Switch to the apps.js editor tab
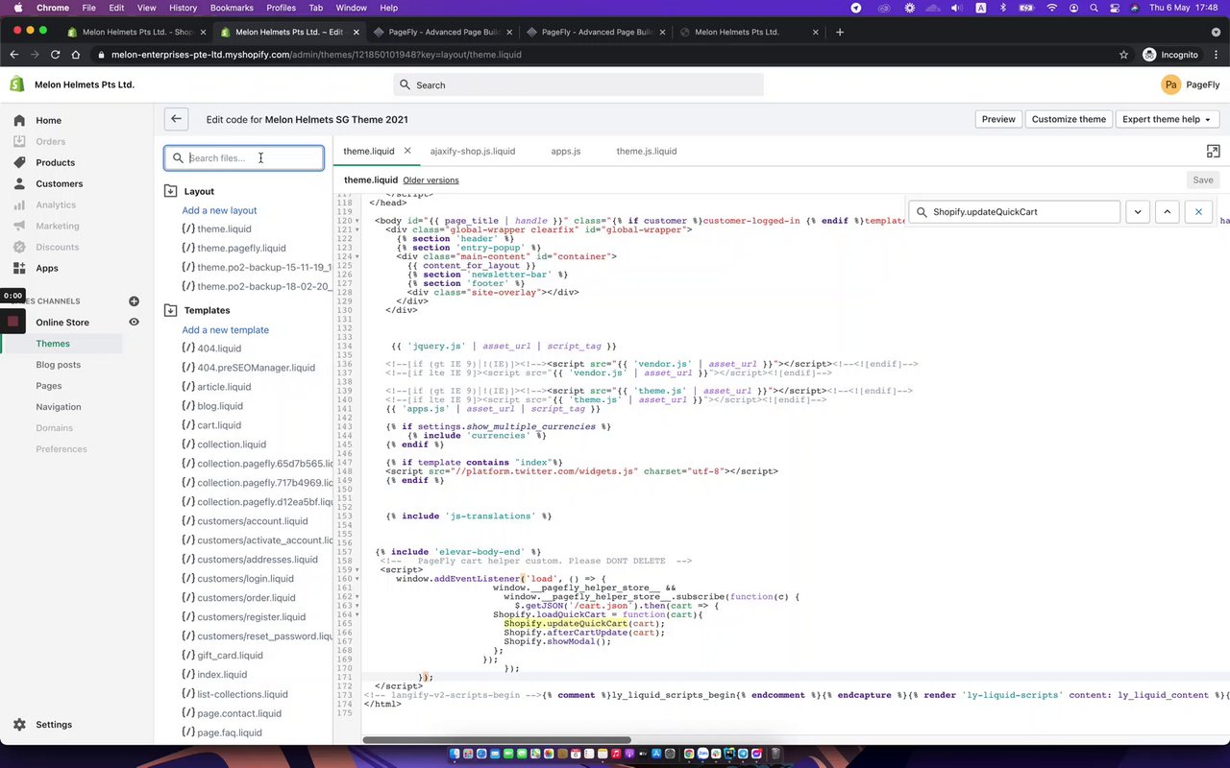1230x768 pixels. 566,151
